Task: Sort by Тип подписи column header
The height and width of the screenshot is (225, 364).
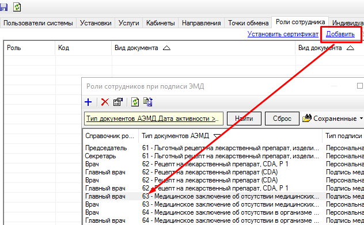Action: click(343, 136)
